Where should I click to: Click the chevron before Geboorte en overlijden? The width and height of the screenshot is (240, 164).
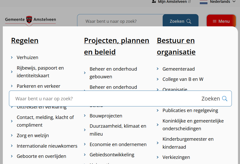click(12, 156)
